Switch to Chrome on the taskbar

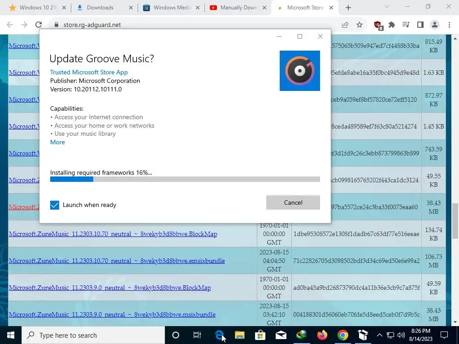coord(342,335)
